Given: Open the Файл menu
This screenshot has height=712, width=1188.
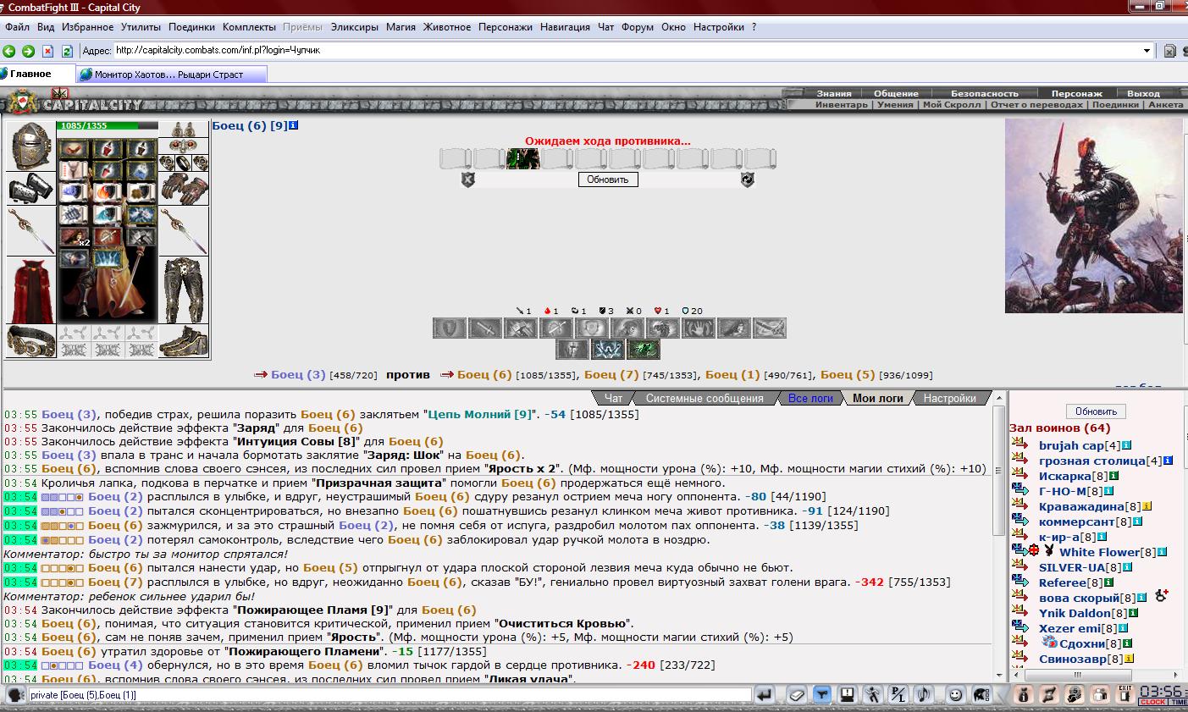Looking at the screenshot, I should click(17, 27).
